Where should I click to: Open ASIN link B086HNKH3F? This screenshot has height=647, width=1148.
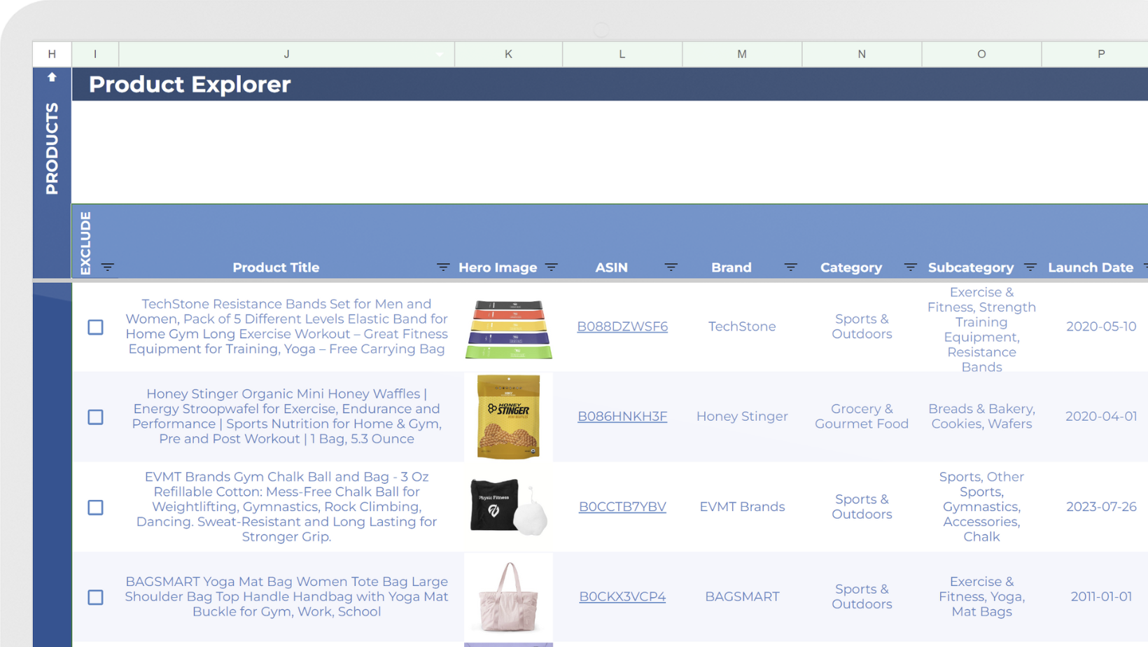coord(622,416)
